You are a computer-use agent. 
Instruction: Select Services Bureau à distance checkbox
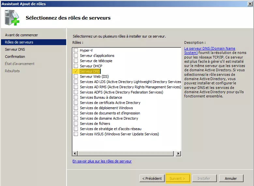pyautogui.click(x=76, y=97)
